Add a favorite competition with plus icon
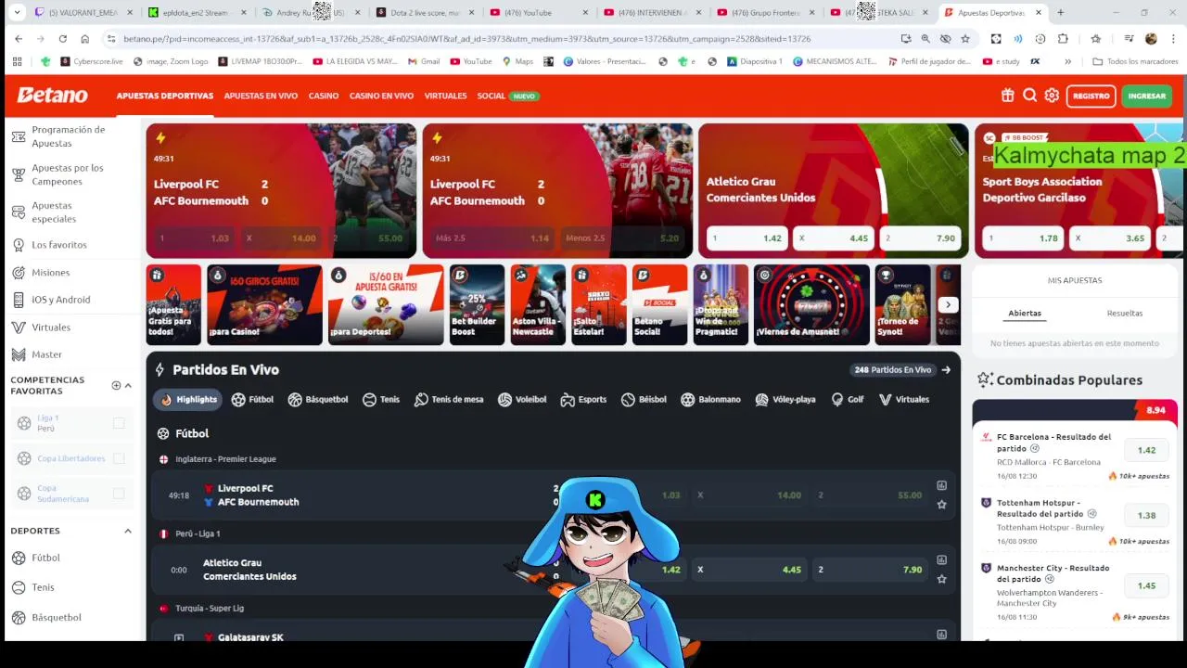The width and height of the screenshot is (1187, 668). (x=116, y=385)
